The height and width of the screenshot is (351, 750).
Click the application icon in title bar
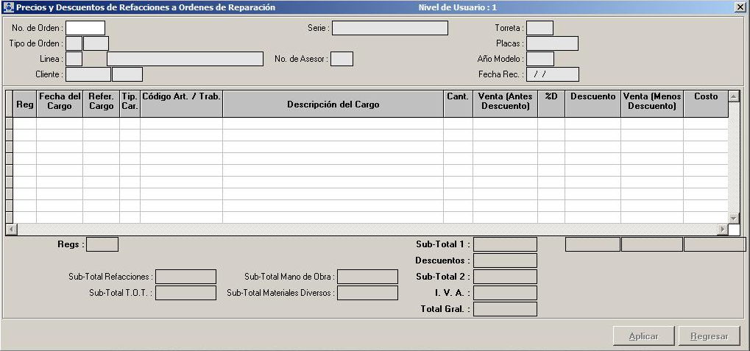[x=8, y=7]
